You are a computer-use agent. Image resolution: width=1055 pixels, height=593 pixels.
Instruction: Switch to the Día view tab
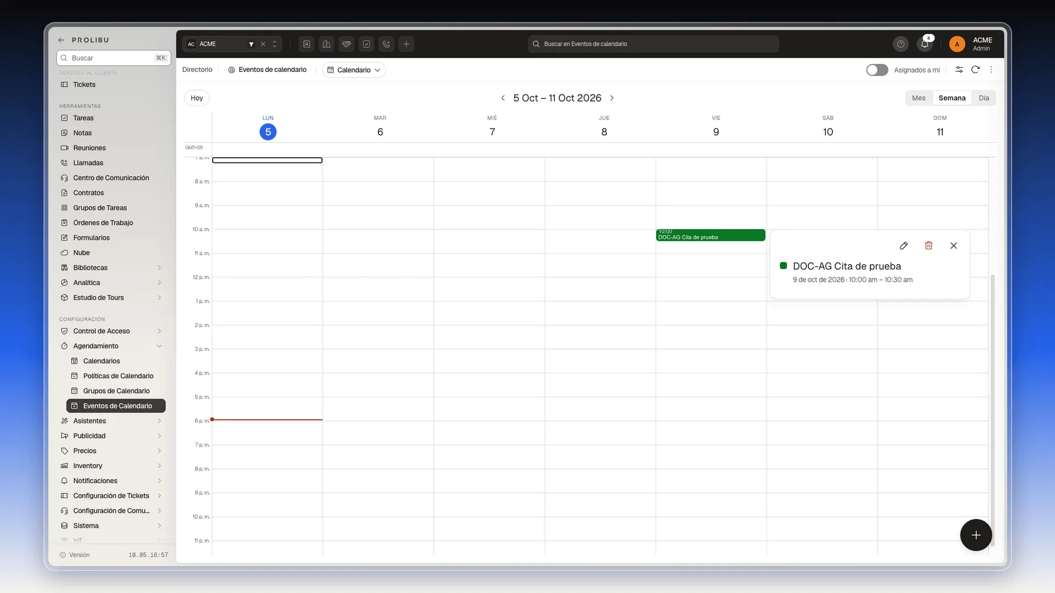coord(984,98)
